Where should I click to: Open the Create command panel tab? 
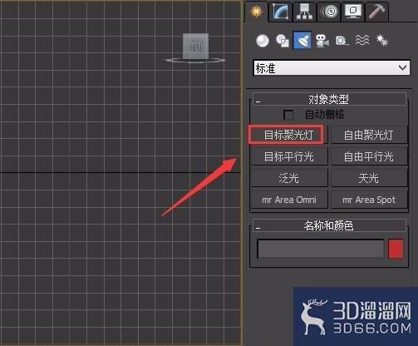pos(256,12)
